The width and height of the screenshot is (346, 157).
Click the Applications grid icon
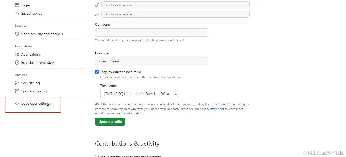[17, 54]
